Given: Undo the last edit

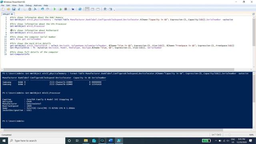Looking at the screenshot, I should (x=42, y=9).
